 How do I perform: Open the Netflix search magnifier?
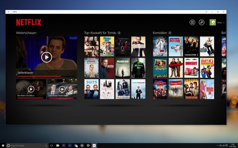coord(202,22)
